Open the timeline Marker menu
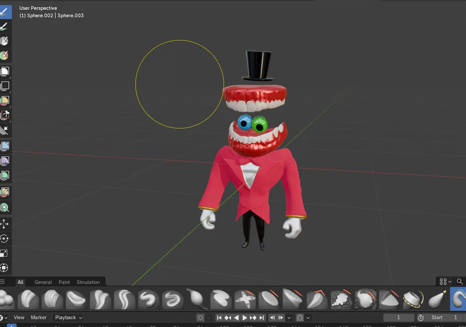This screenshot has height=327, width=466. coord(39,318)
